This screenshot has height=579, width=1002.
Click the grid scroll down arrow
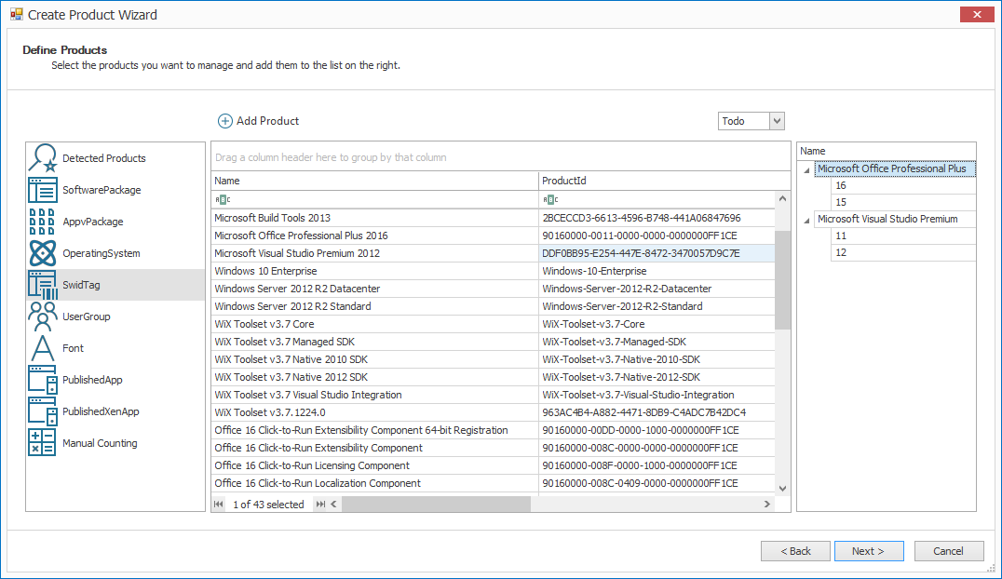click(x=782, y=489)
